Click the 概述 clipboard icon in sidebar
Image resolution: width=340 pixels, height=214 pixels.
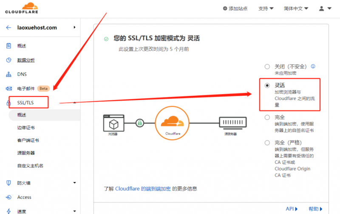(8, 46)
